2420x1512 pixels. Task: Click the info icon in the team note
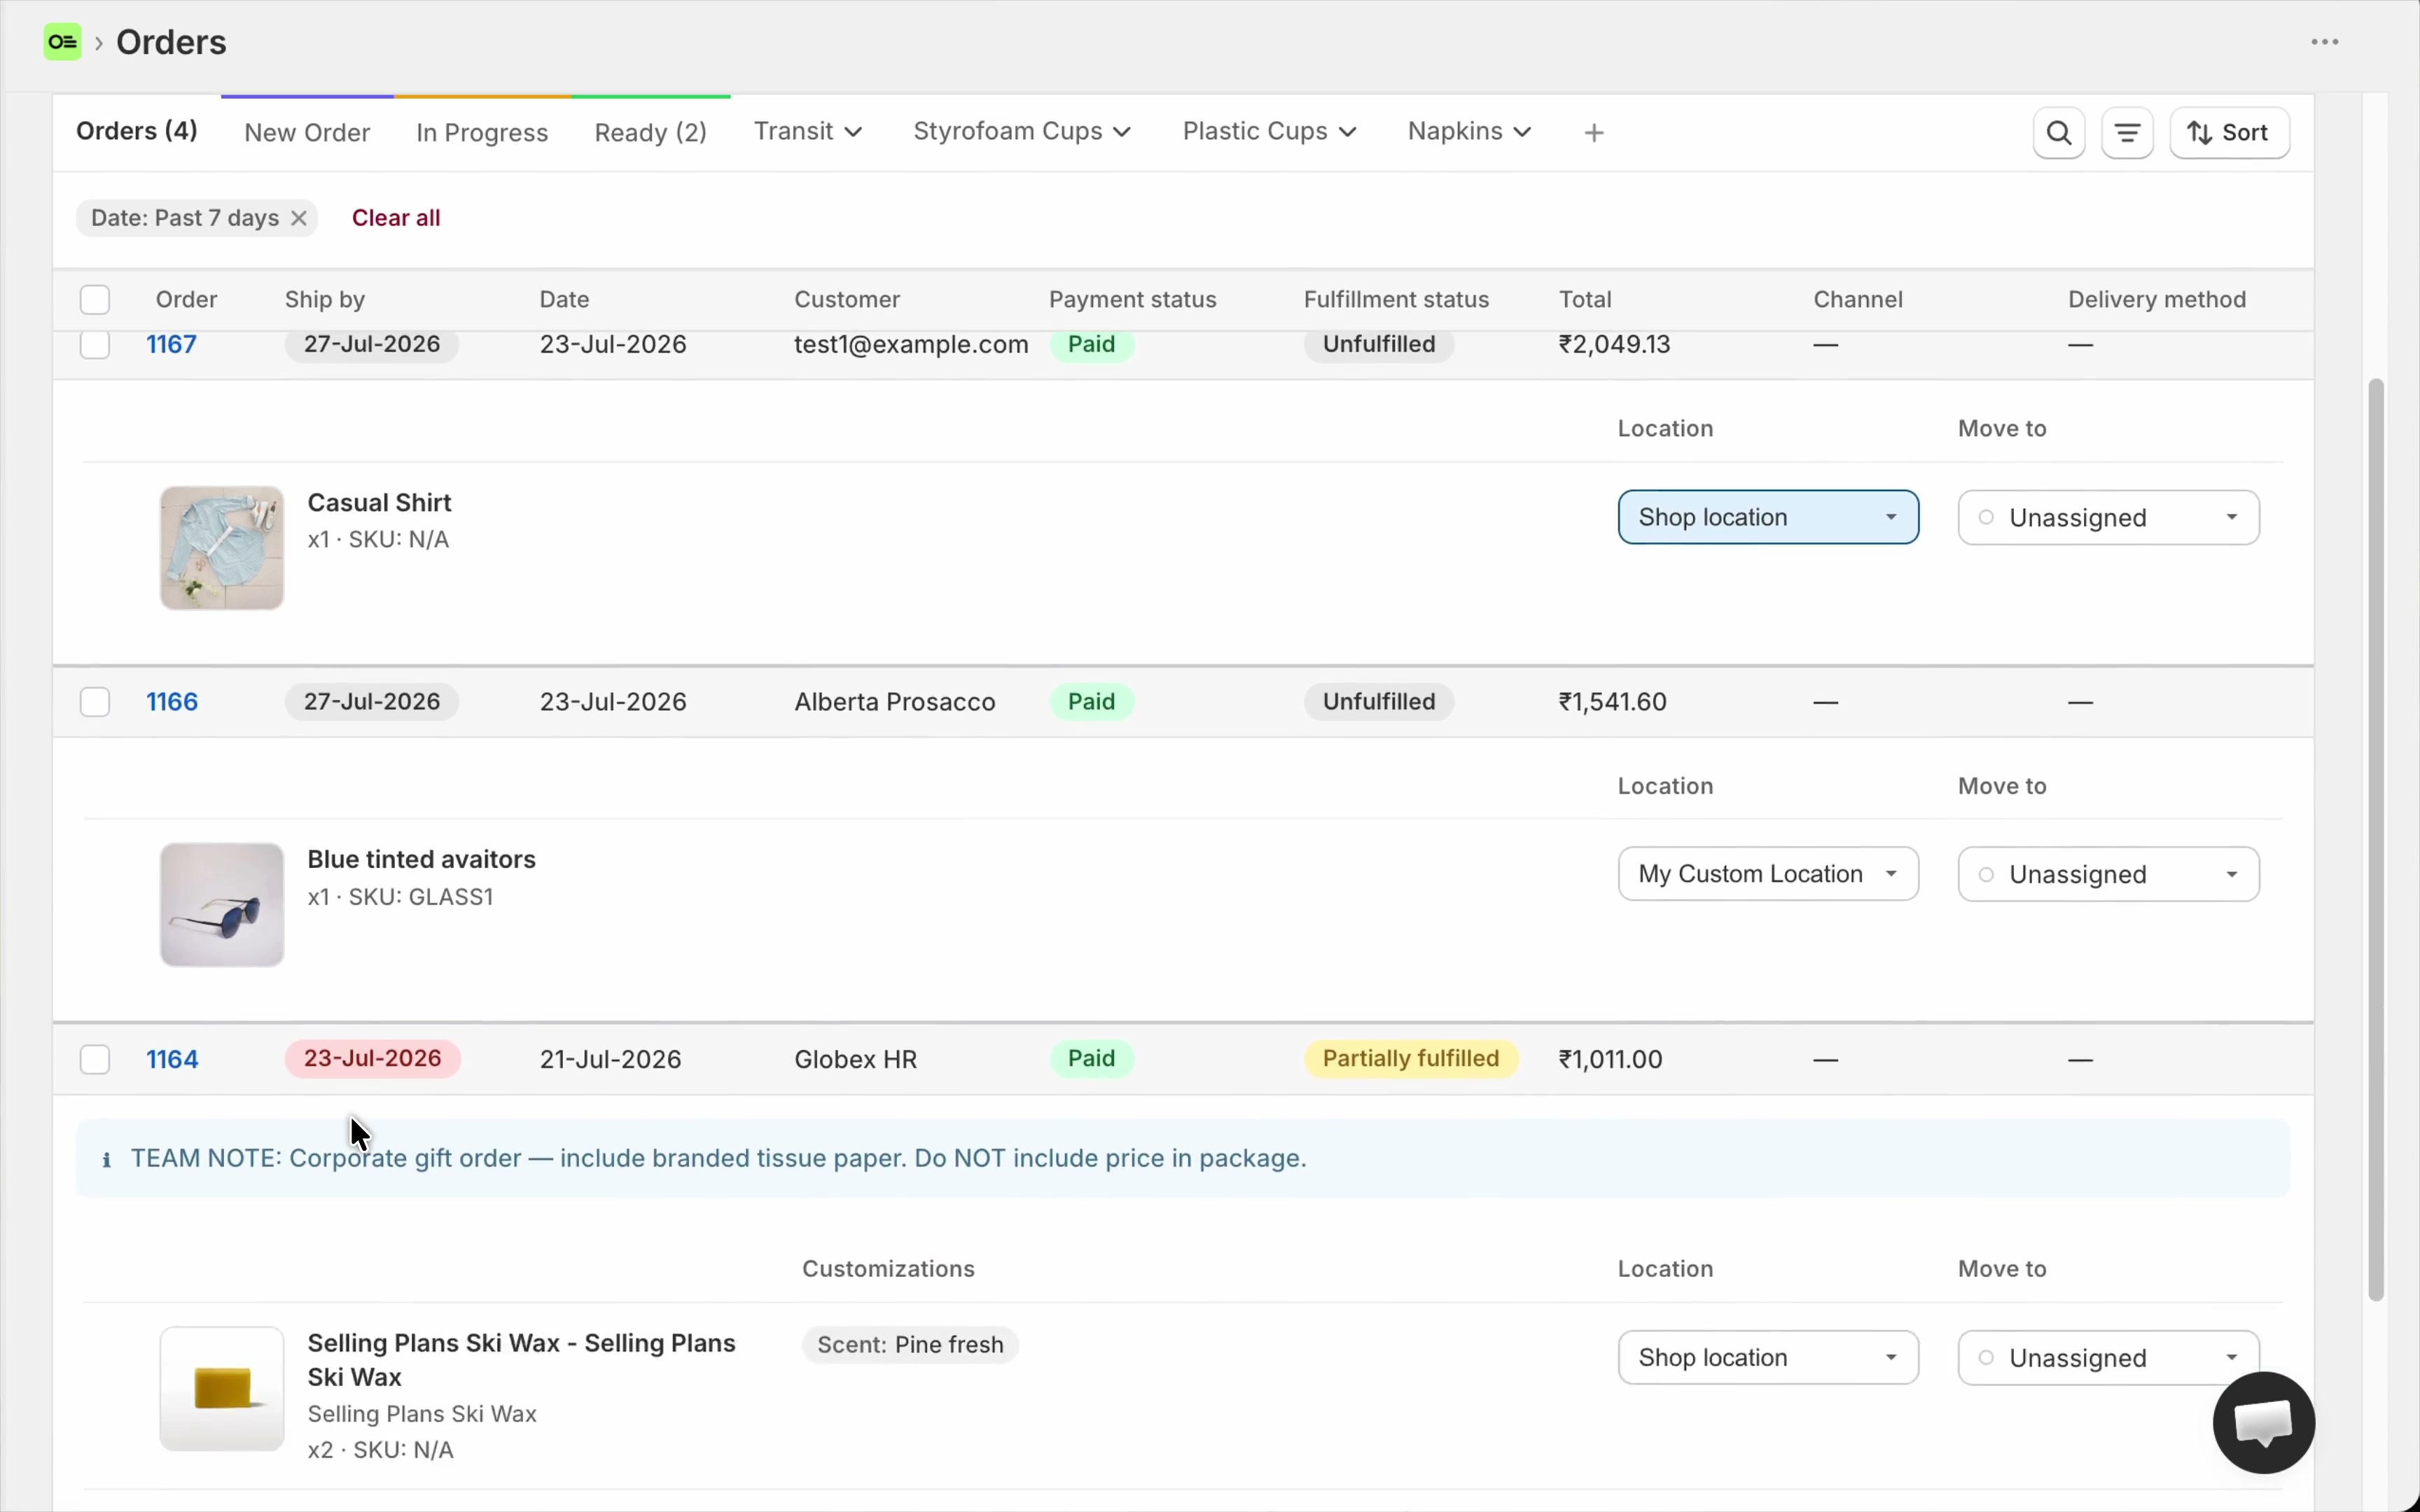(x=106, y=1160)
